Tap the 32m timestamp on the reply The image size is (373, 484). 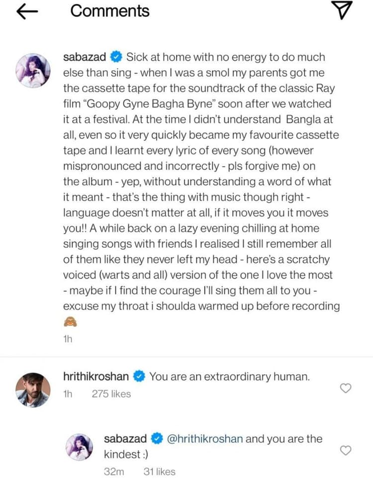(x=114, y=471)
